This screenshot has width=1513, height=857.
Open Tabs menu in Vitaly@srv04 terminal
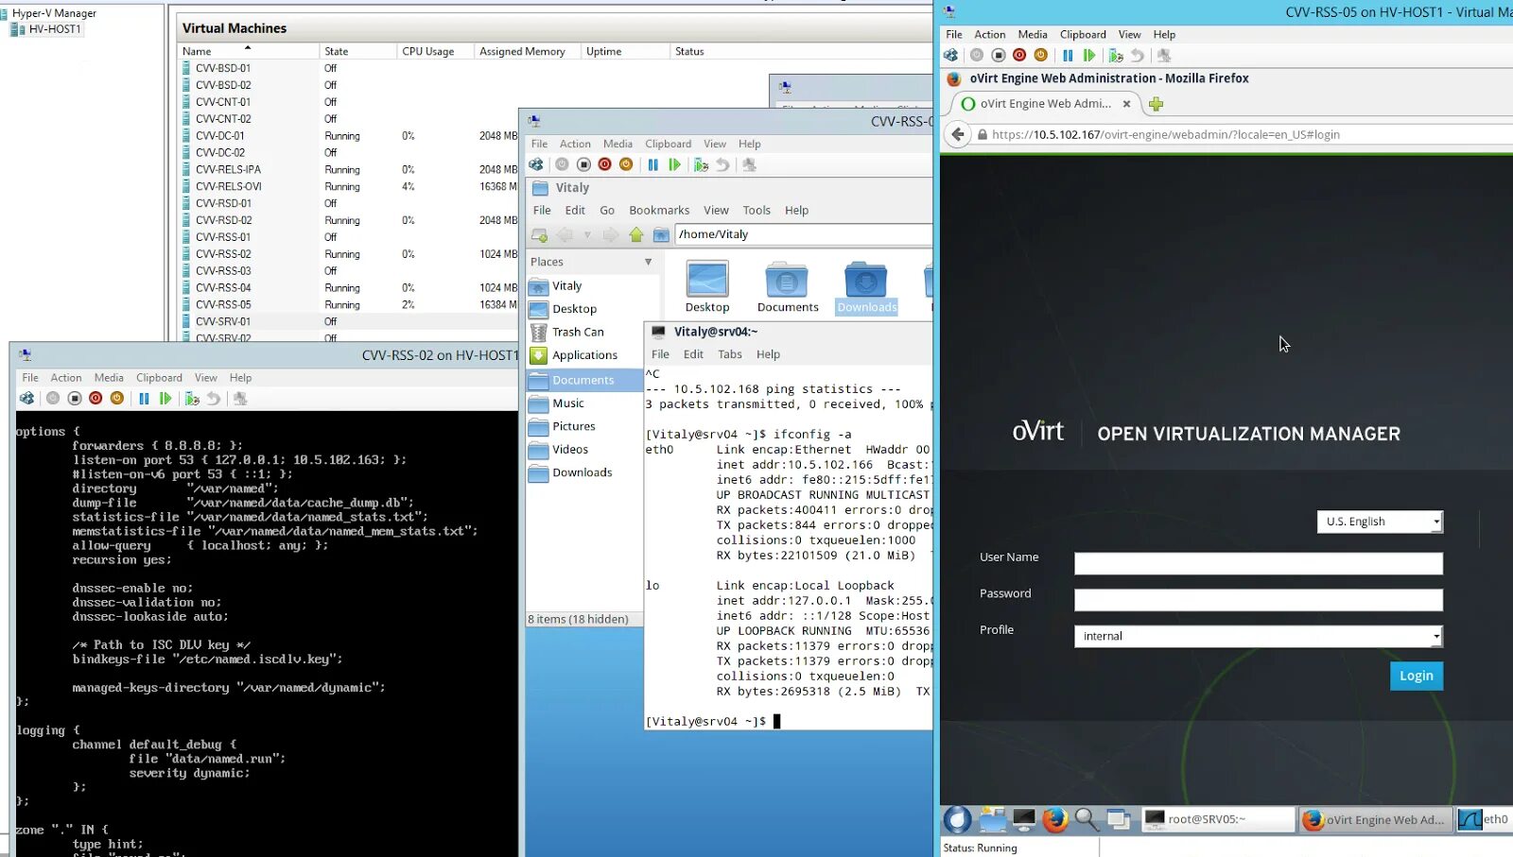[x=729, y=354]
